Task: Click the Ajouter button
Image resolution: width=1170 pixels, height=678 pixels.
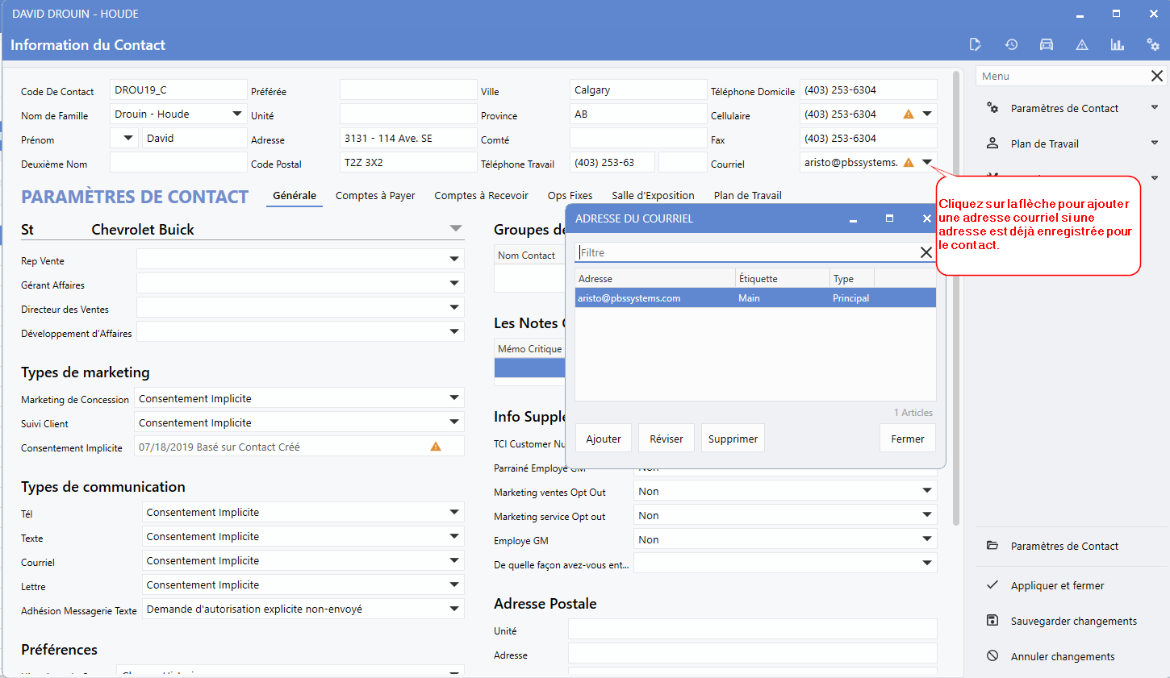Action: 604,439
